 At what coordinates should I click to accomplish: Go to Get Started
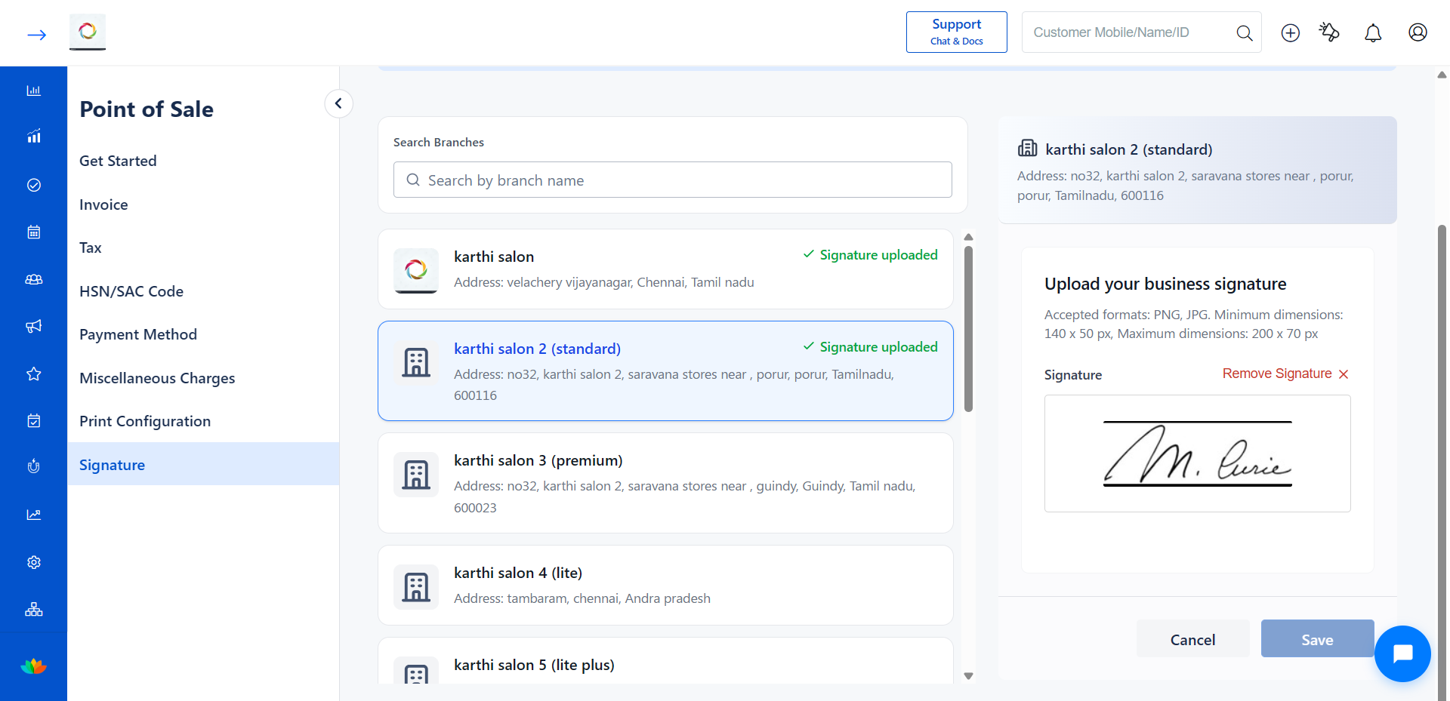coord(118,161)
